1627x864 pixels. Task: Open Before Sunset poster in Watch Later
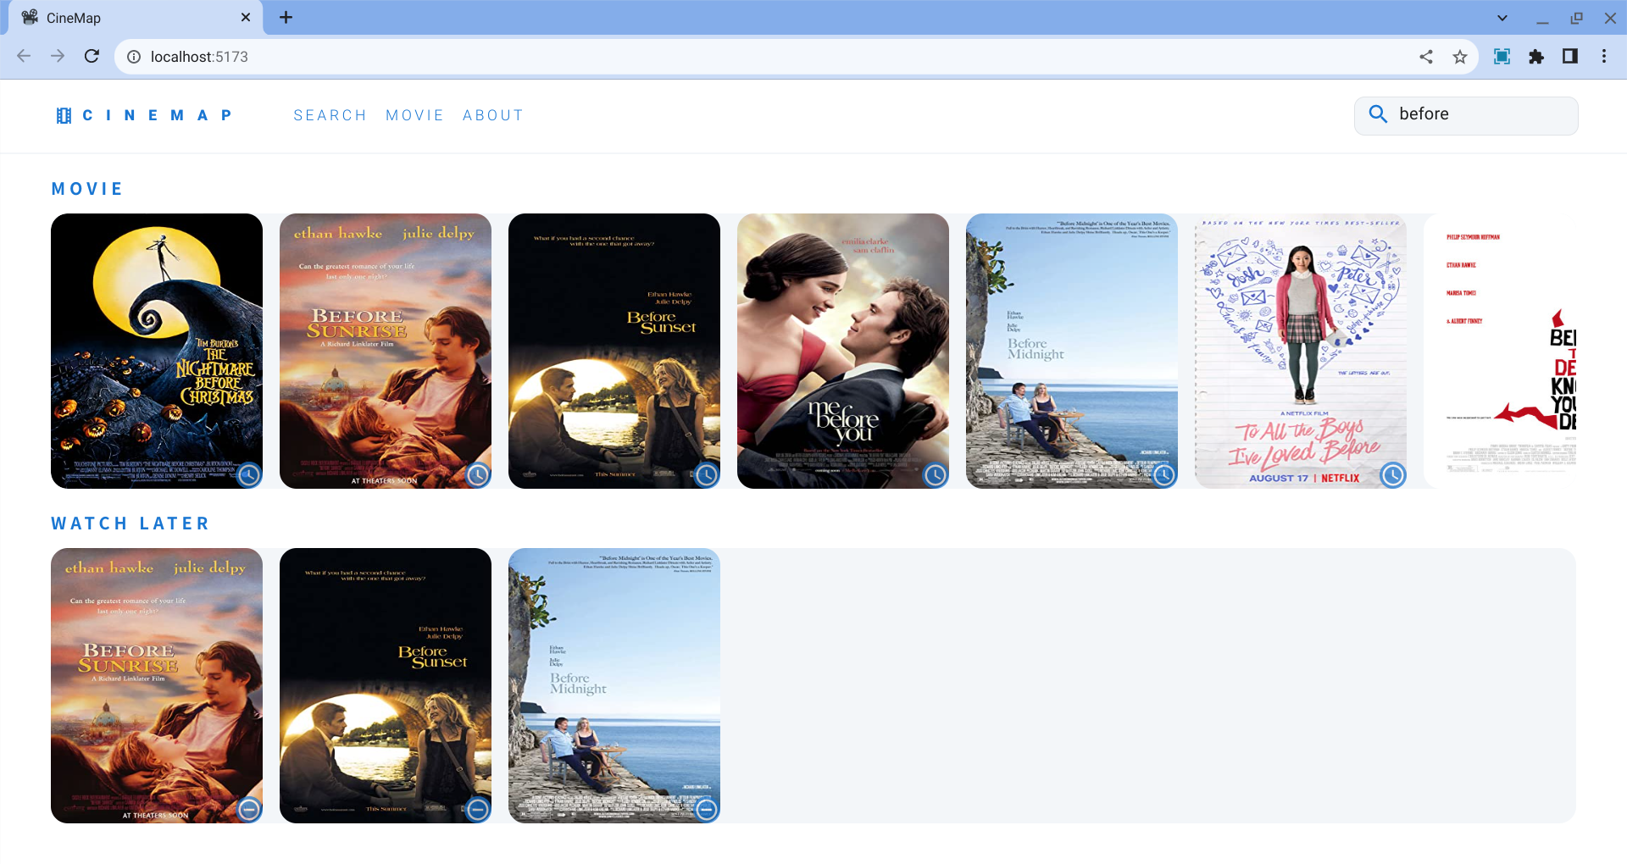[x=386, y=685]
